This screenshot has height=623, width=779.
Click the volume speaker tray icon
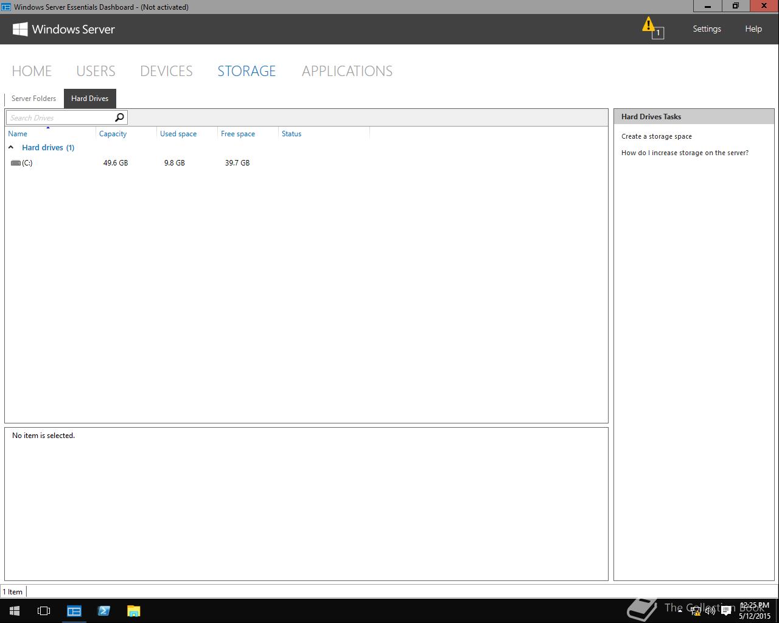(x=710, y=611)
